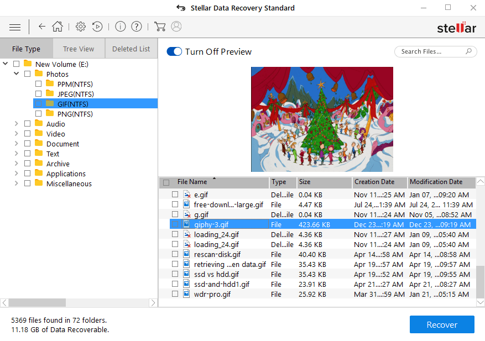The width and height of the screenshot is (485, 341).
Task: Open the info icon
Action: (120, 27)
